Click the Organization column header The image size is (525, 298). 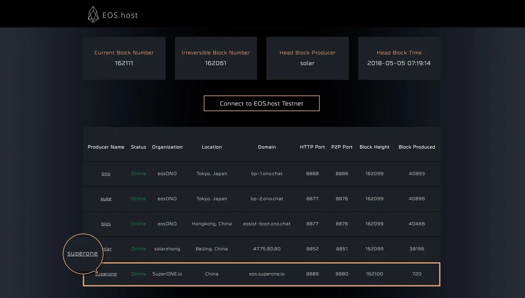(167, 147)
